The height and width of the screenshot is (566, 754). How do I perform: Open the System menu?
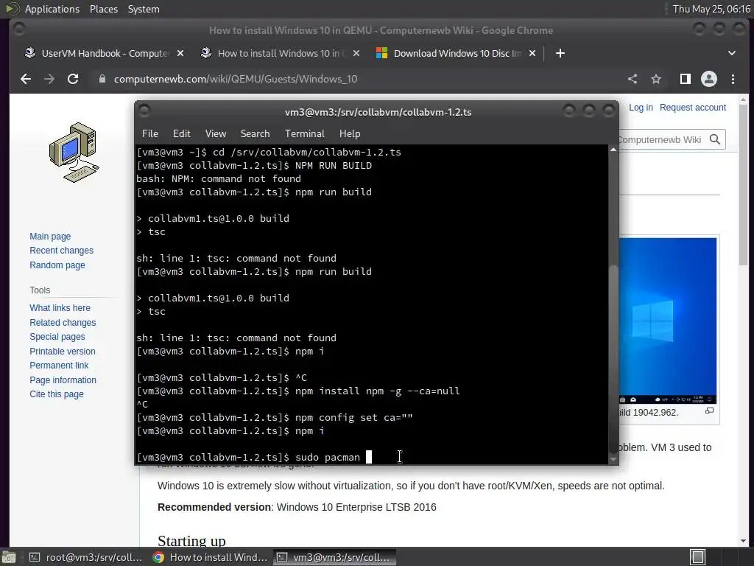click(144, 9)
